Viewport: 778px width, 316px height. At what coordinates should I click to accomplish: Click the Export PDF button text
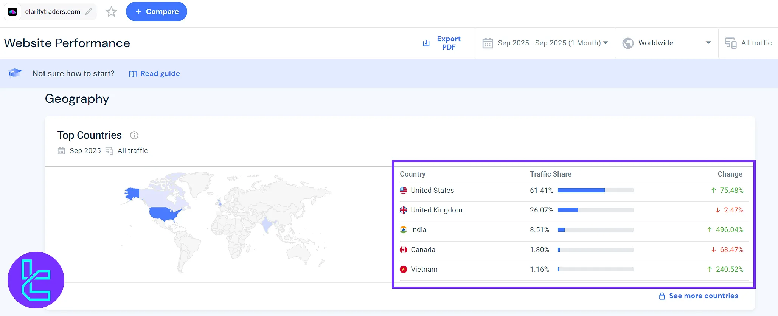pos(449,43)
